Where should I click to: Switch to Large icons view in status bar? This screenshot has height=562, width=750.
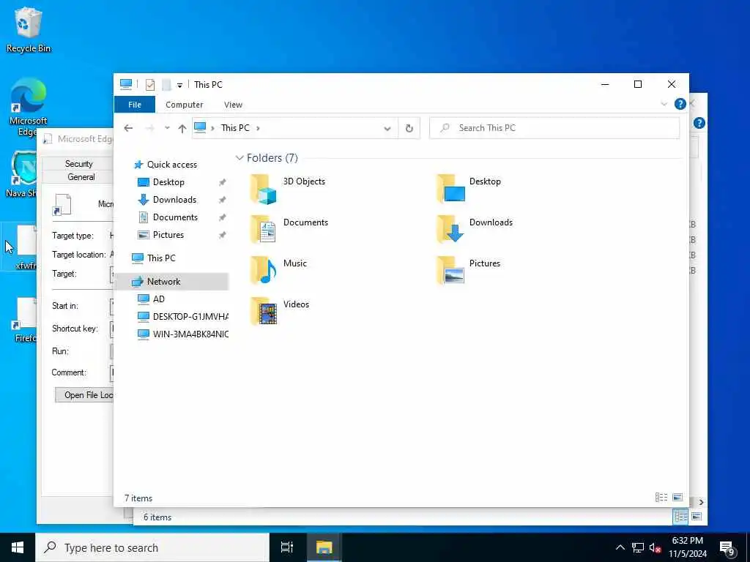pos(677,498)
